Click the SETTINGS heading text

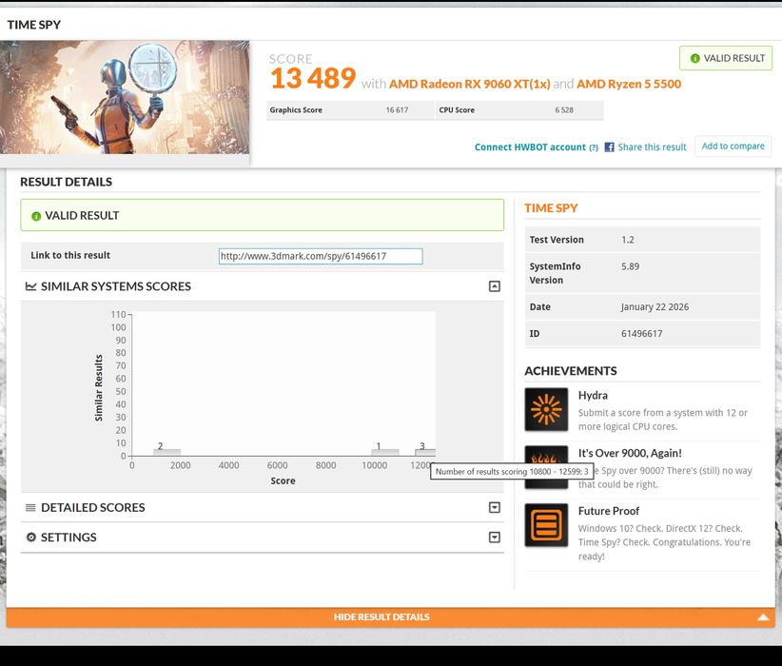tap(68, 538)
